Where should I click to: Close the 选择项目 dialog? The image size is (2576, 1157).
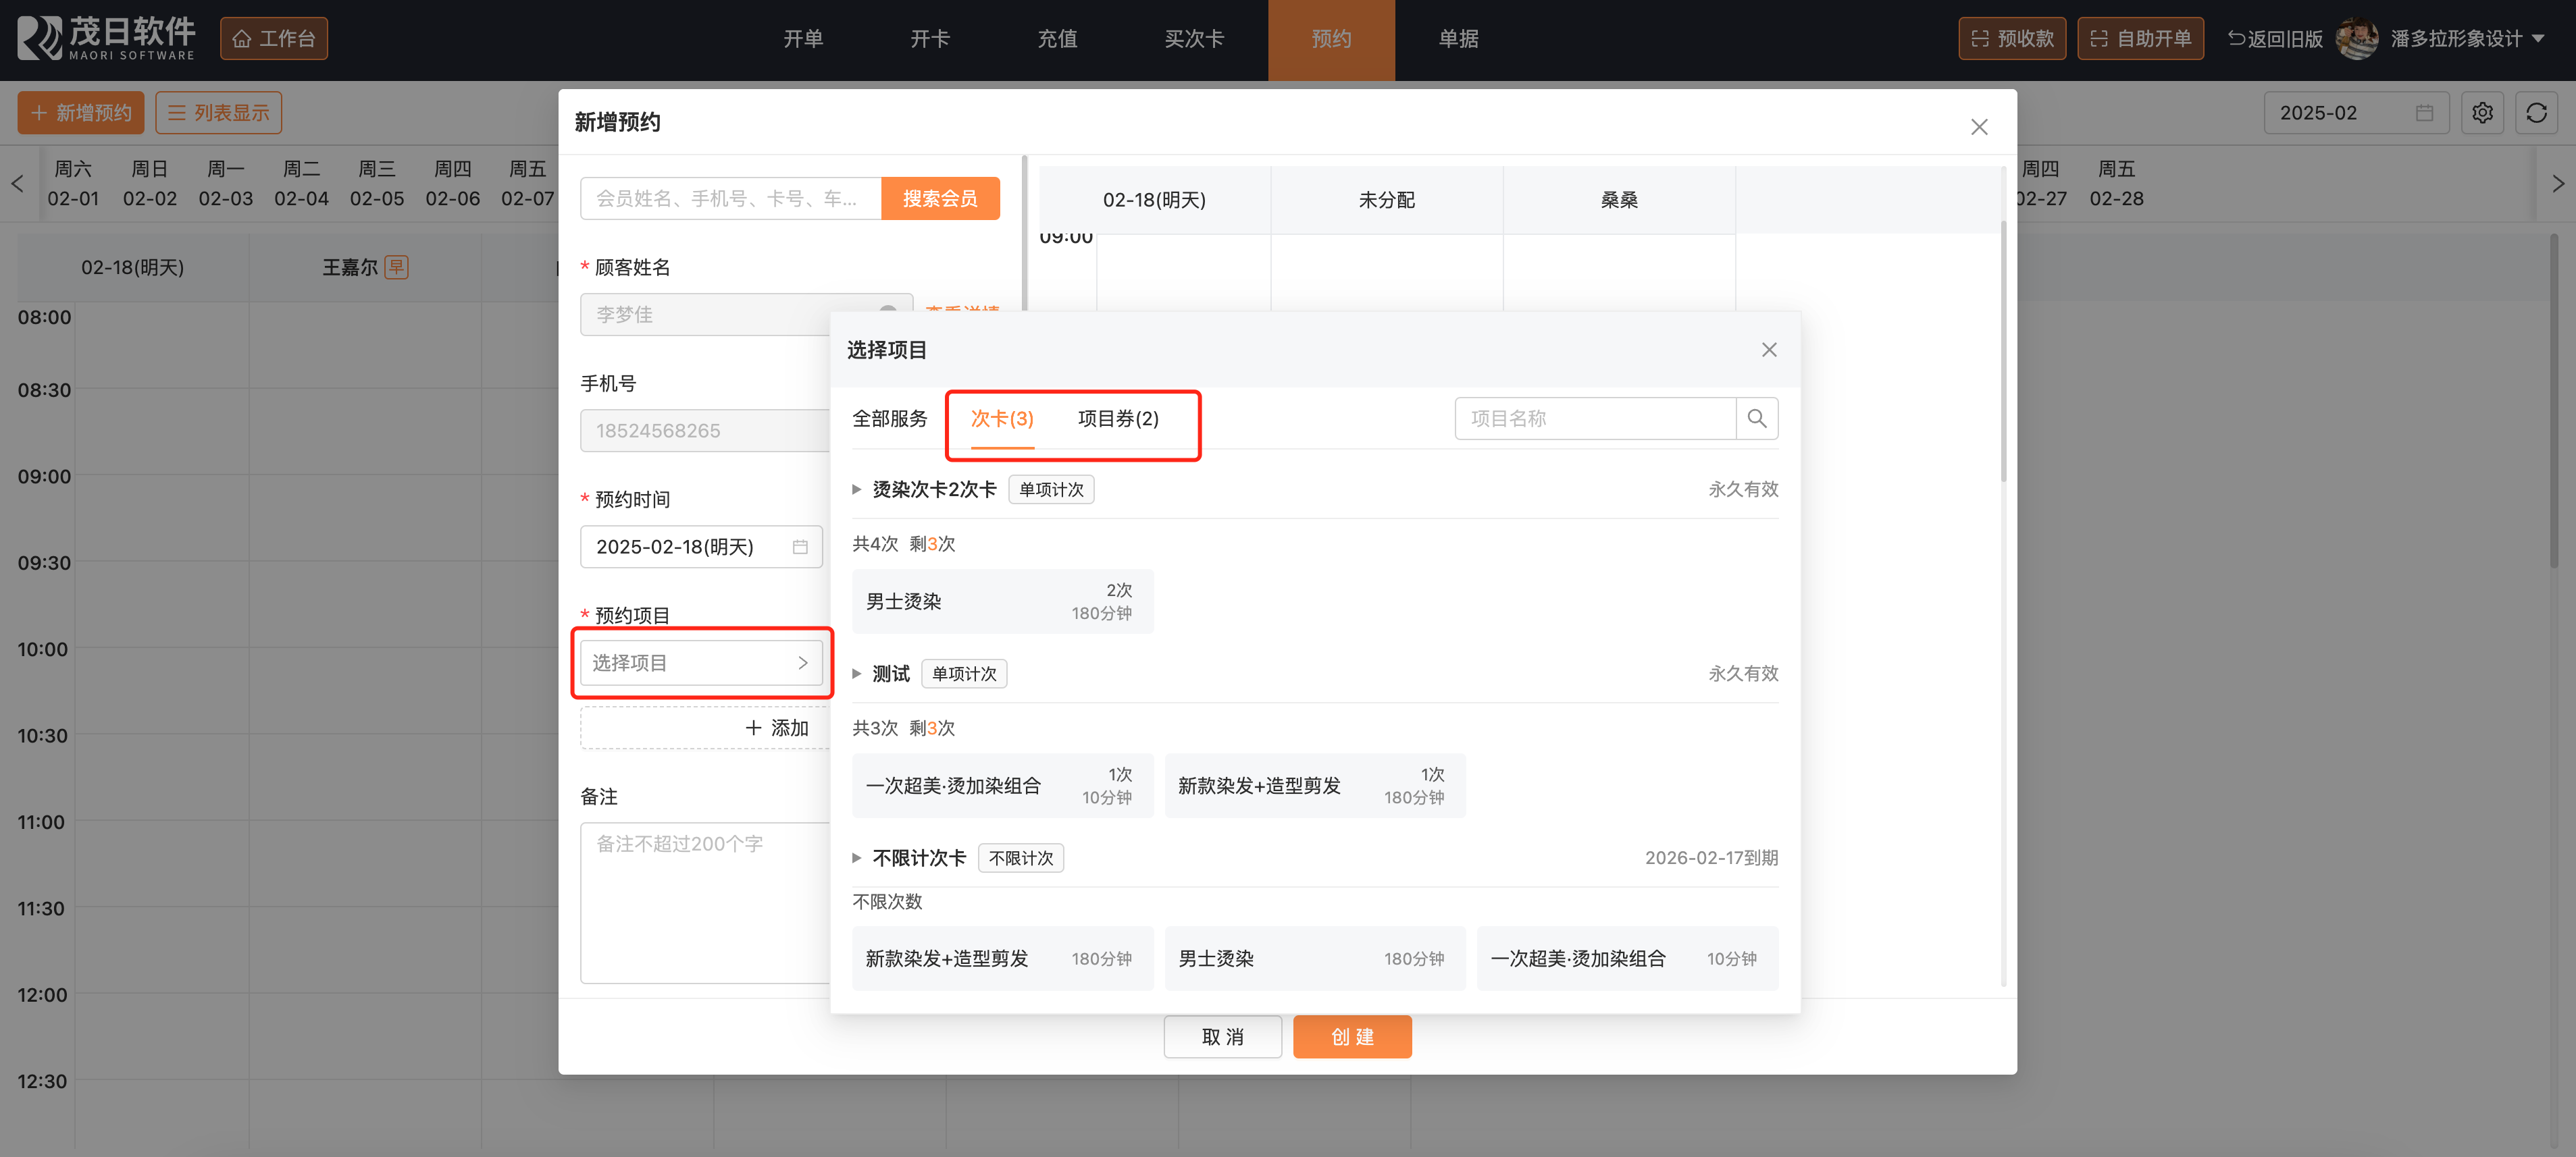[1768, 350]
